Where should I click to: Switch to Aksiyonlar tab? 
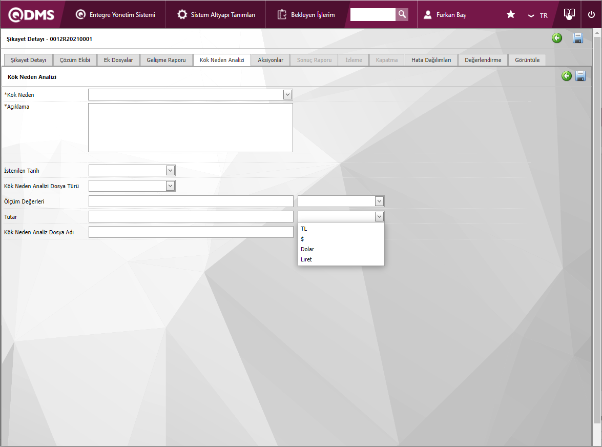click(271, 60)
